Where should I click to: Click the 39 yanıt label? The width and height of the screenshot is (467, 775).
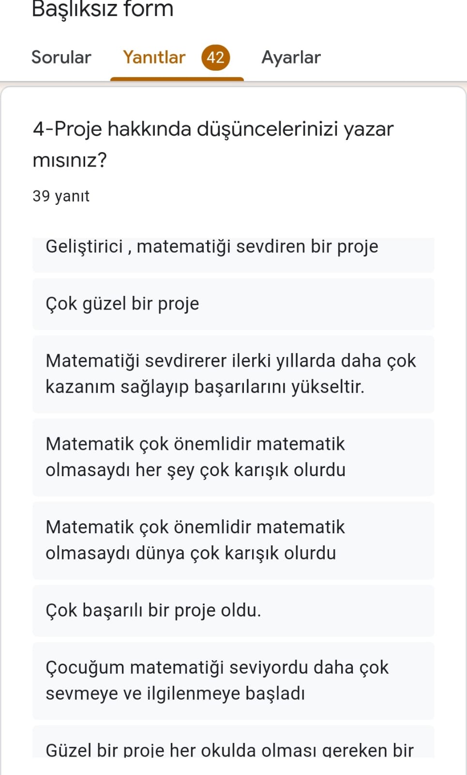pos(60,196)
